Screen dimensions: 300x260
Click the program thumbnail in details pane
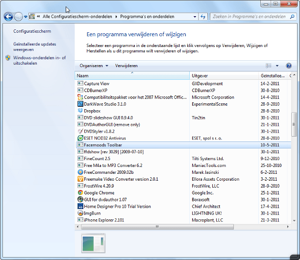pyautogui.click(x=93, y=243)
